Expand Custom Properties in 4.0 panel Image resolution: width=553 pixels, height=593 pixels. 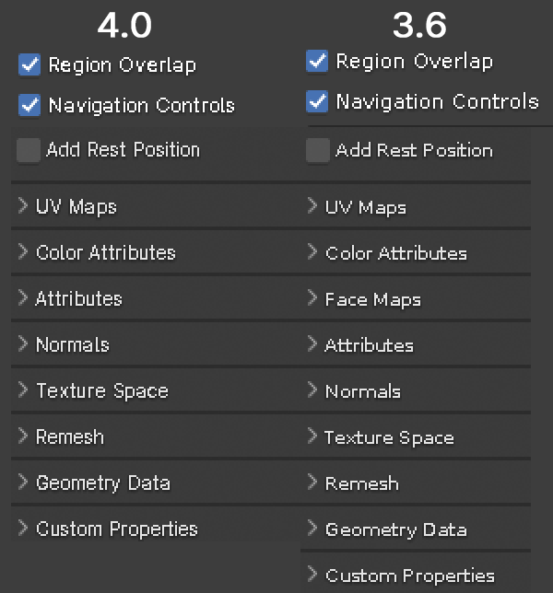tap(116, 529)
